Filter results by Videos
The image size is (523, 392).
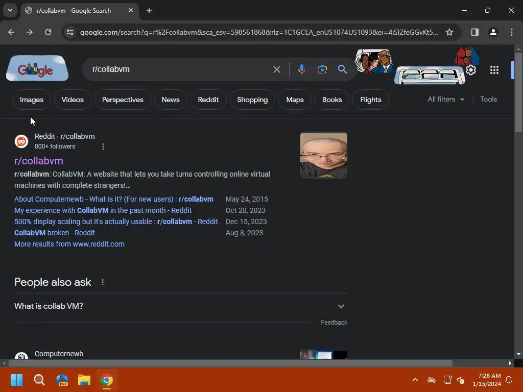(x=73, y=100)
